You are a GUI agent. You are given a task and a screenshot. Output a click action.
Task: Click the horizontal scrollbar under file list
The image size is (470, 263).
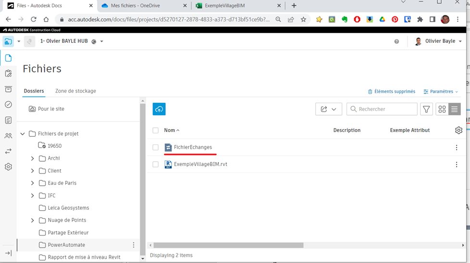coord(228,245)
